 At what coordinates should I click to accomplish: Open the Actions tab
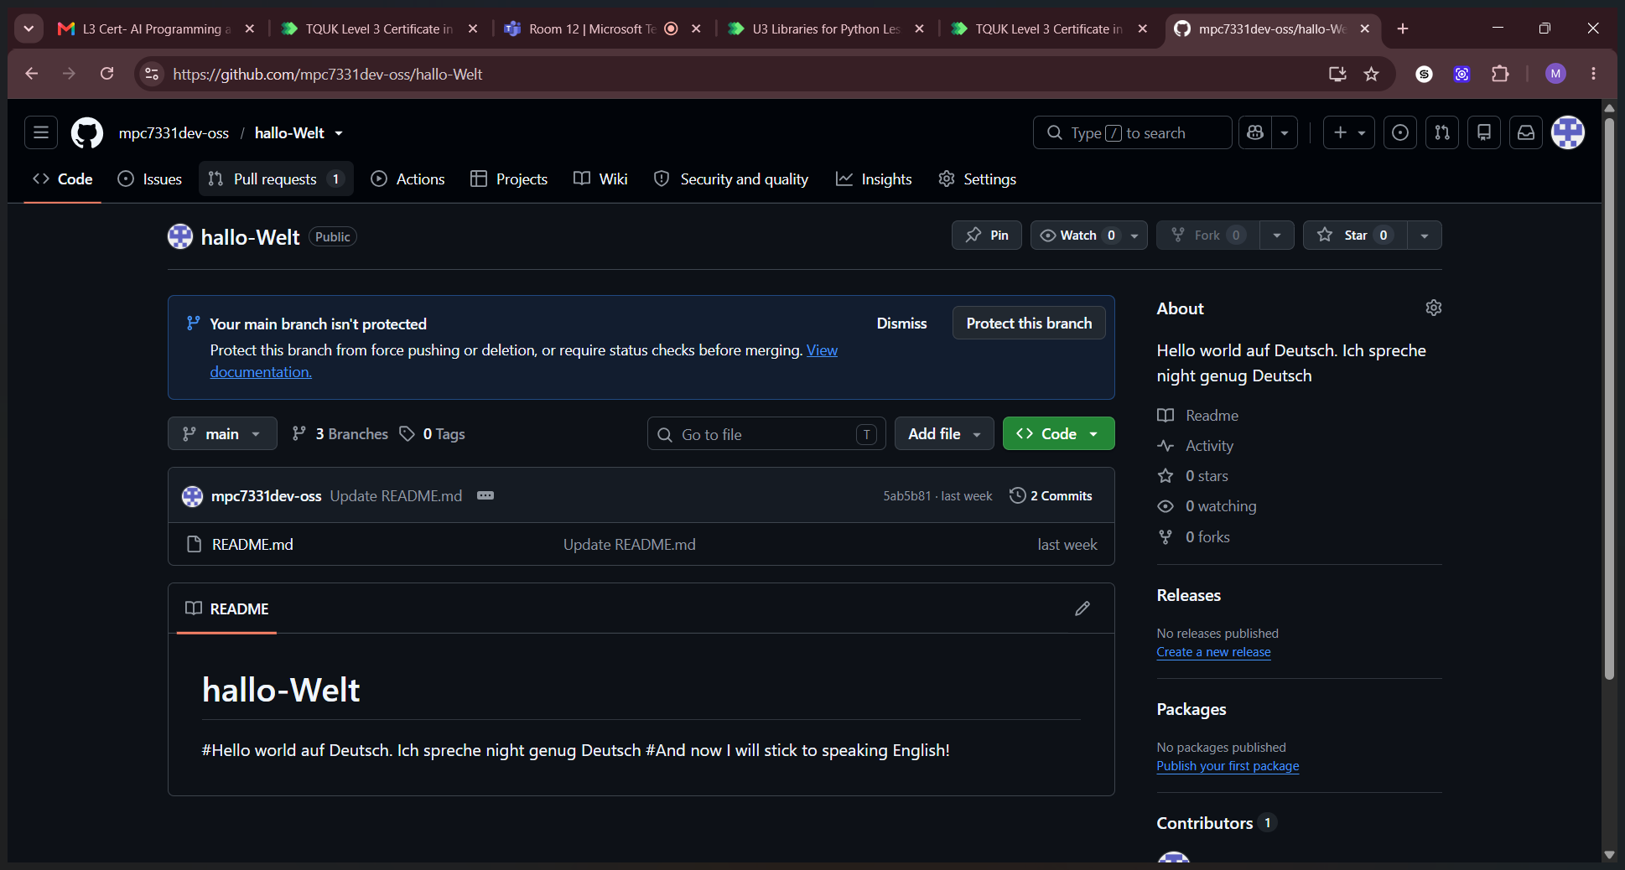click(x=408, y=179)
